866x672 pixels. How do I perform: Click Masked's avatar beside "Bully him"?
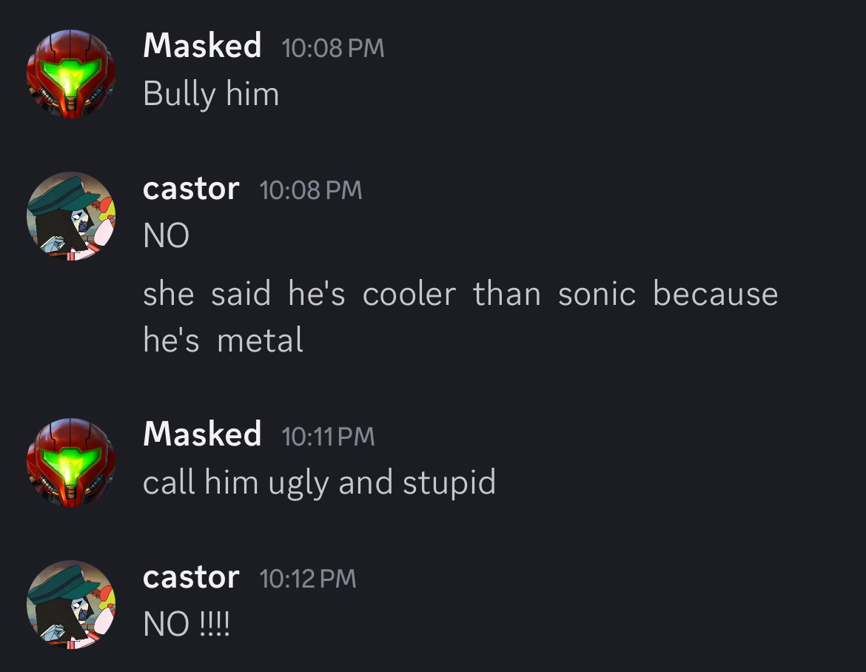(71, 74)
